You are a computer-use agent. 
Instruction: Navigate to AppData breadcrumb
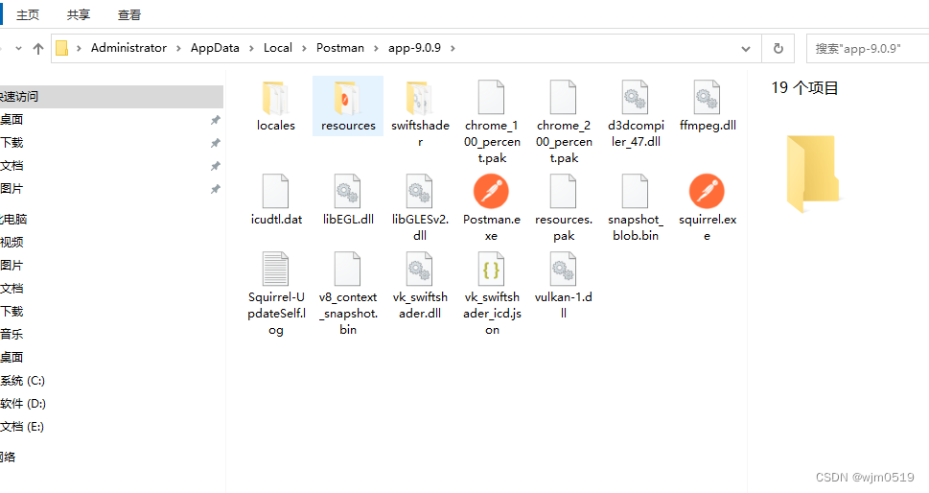tap(215, 48)
